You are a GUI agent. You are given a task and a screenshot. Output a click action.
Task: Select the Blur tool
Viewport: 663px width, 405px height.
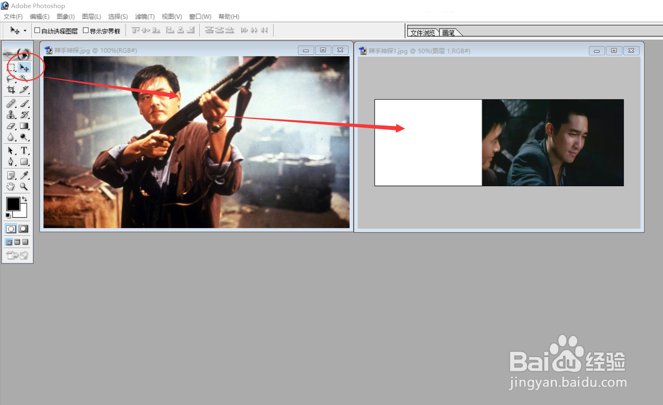[x=11, y=138]
